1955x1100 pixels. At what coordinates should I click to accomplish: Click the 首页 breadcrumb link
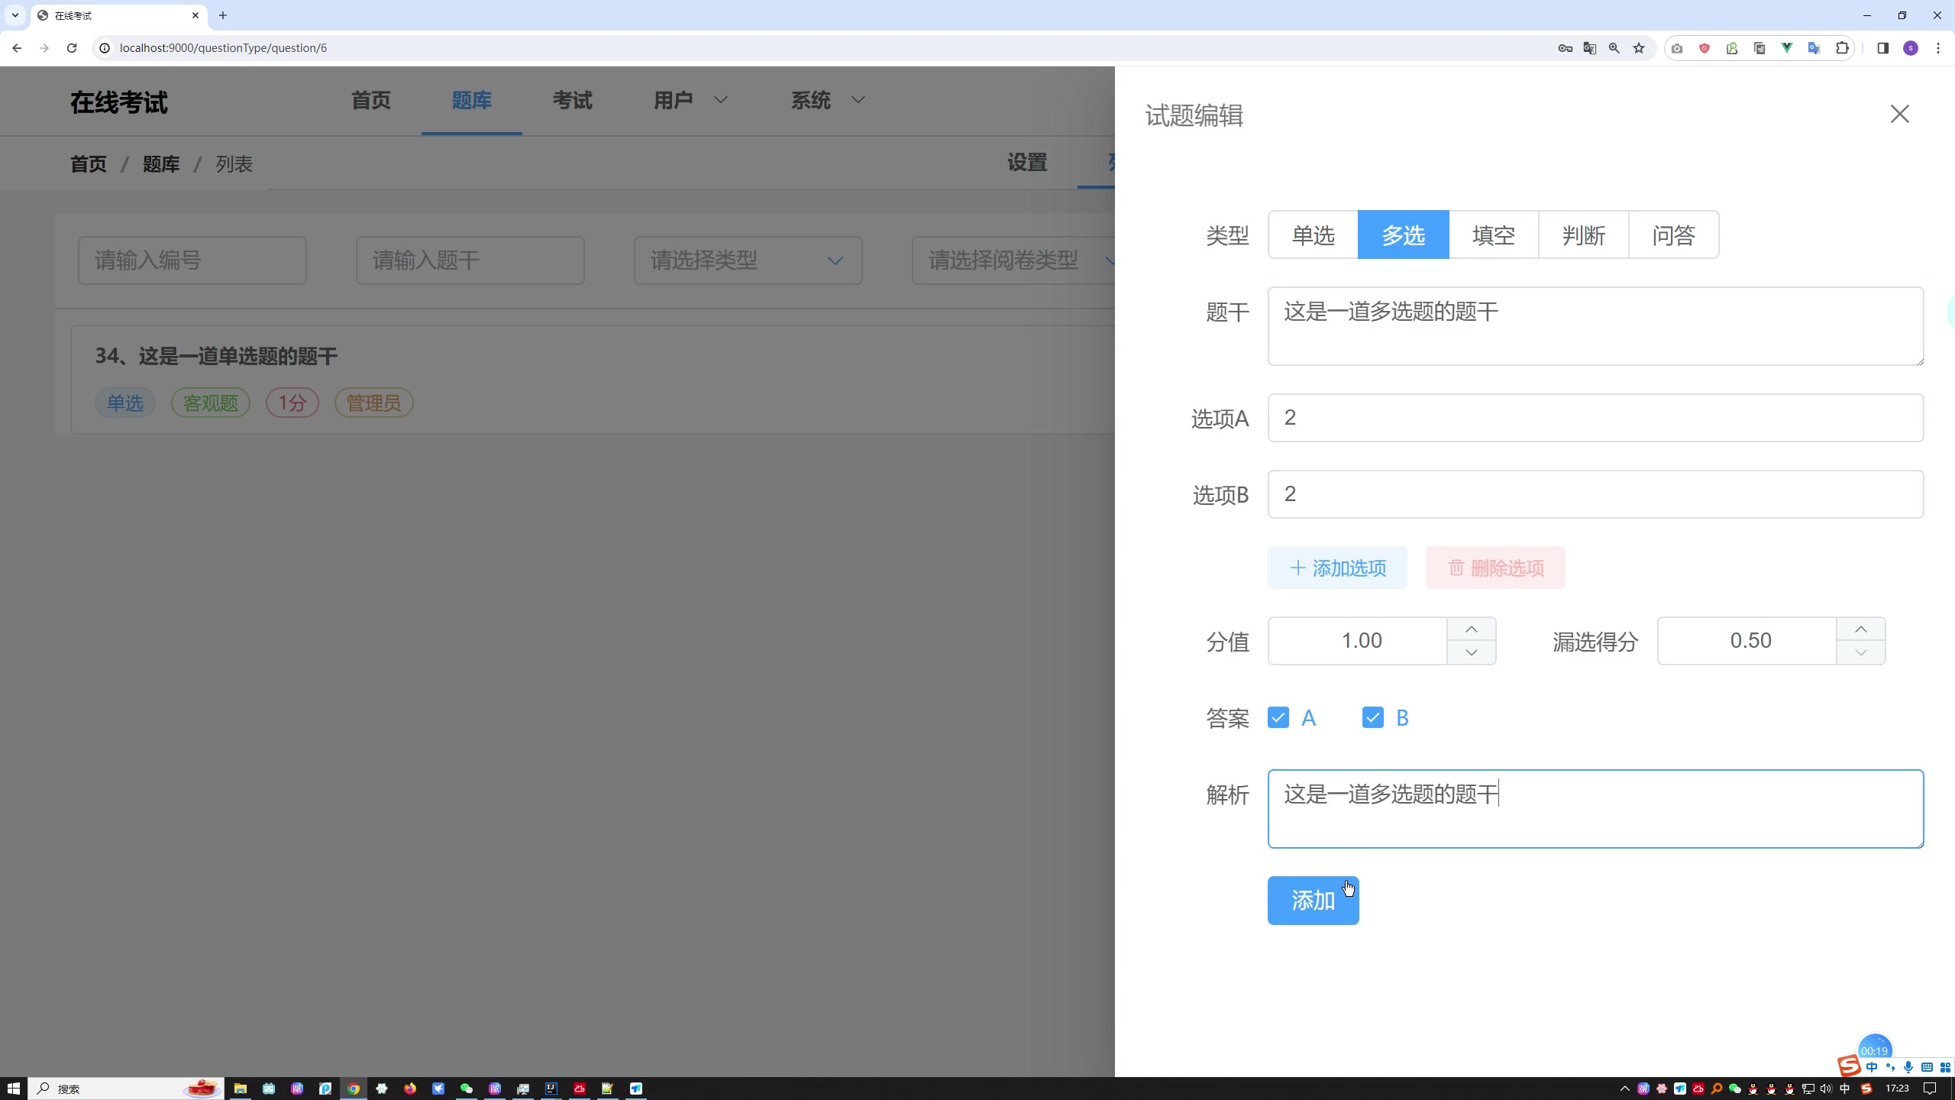[x=89, y=164]
